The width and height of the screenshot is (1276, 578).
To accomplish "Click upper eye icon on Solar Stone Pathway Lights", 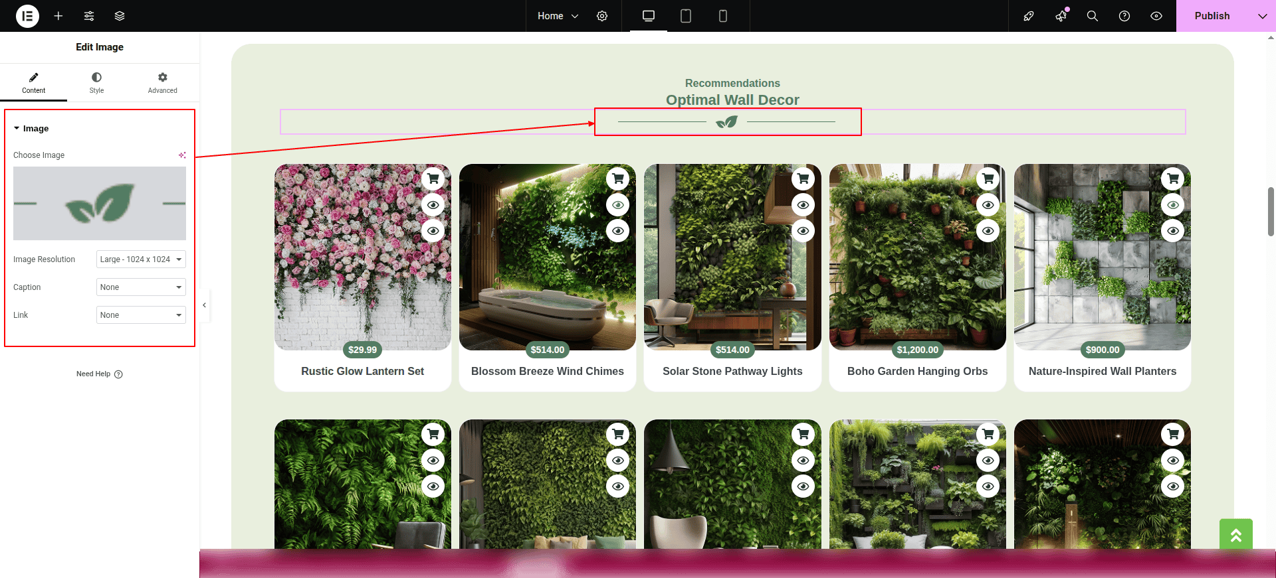I will [x=803, y=204].
